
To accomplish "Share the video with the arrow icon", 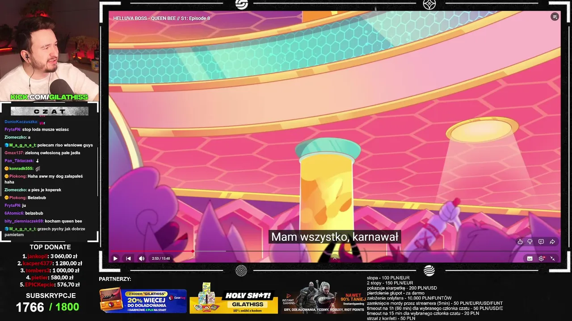I will [552, 242].
